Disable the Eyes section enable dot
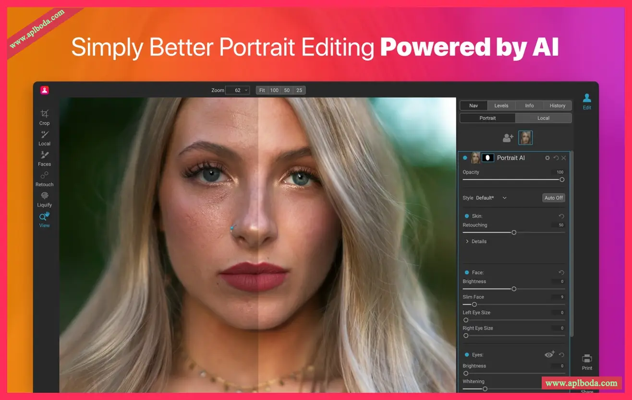632x400 pixels. coord(466,355)
